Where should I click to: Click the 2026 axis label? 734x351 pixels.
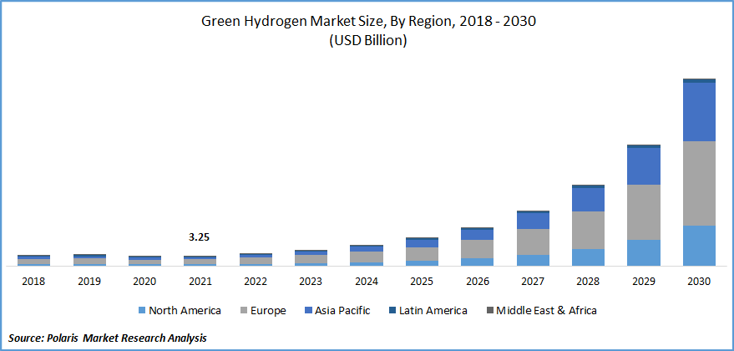478,282
